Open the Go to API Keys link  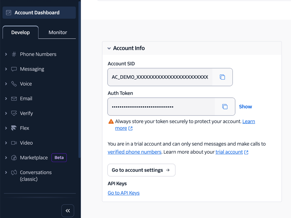tap(124, 193)
